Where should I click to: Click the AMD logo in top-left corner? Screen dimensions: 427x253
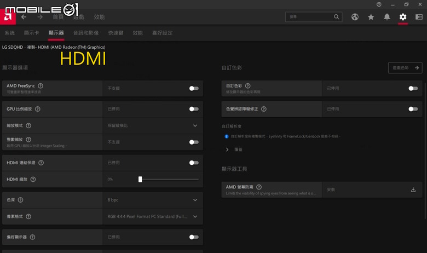pos(8,17)
